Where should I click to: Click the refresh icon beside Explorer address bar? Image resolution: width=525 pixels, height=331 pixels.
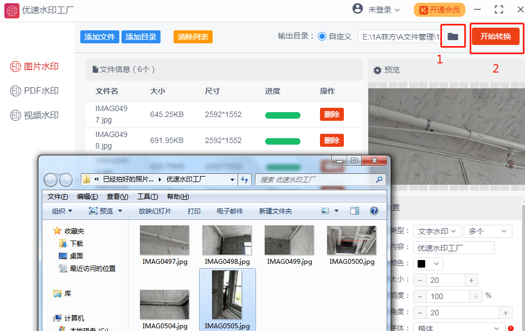pos(245,179)
